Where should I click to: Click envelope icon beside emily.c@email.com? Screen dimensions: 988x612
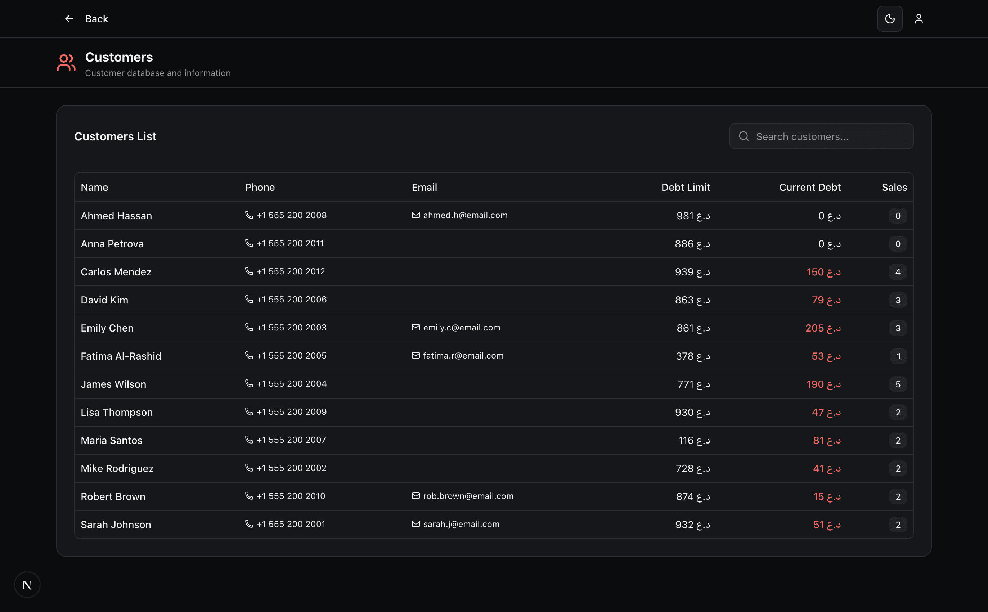pyautogui.click(x=415, y=327)
